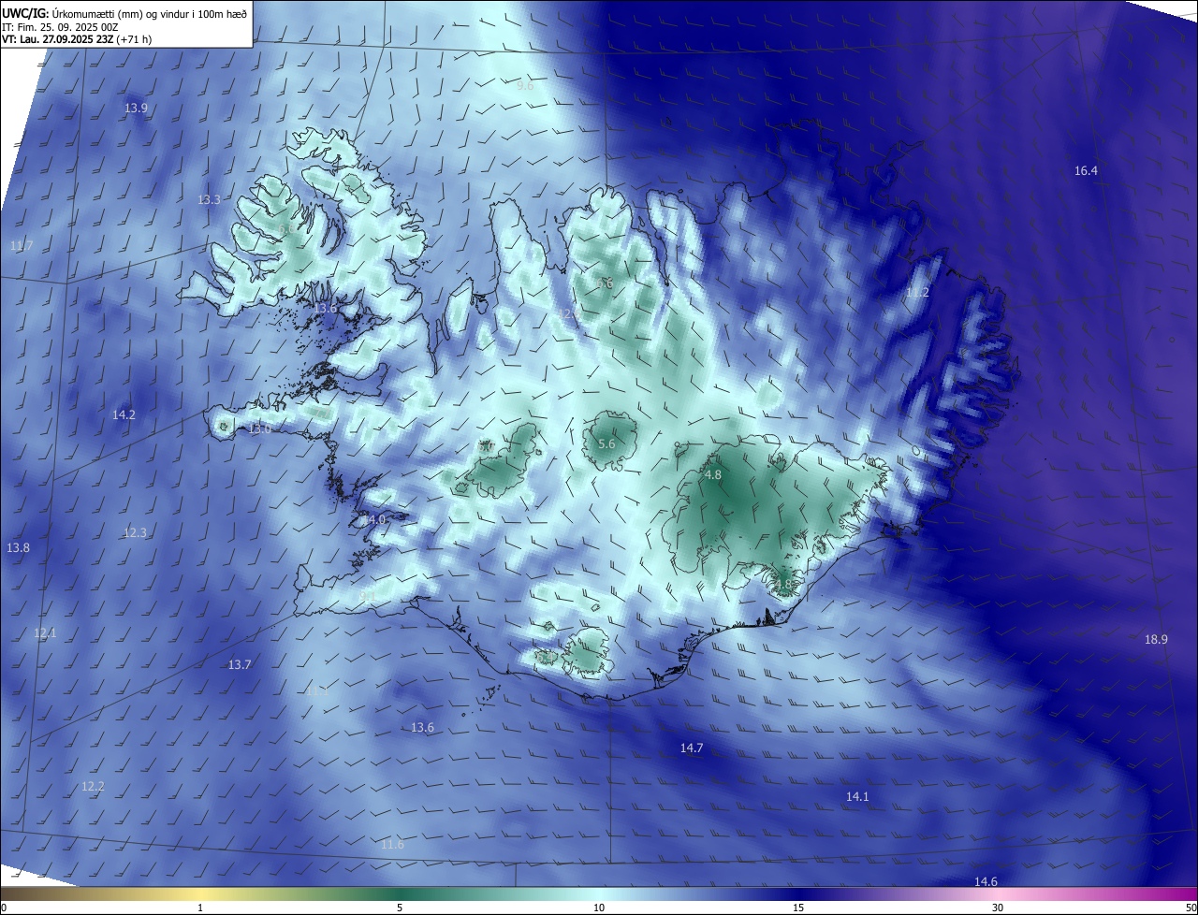
Task: Click the 14.2 value on the map
Action: [x=124, y=414]
